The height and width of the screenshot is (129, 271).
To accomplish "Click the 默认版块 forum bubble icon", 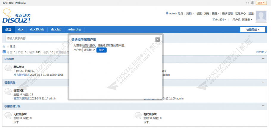I will coord(8,68).
